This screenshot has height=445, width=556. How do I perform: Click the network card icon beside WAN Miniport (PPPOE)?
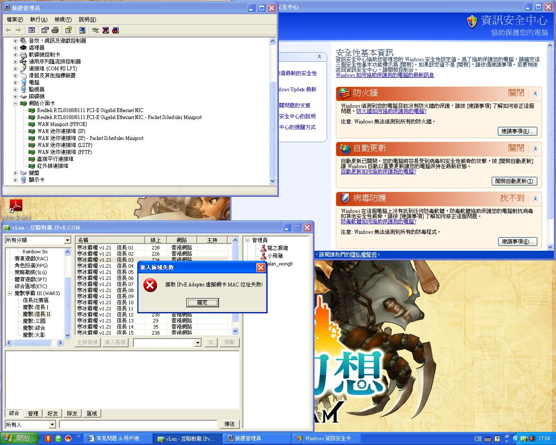[32, 124]
